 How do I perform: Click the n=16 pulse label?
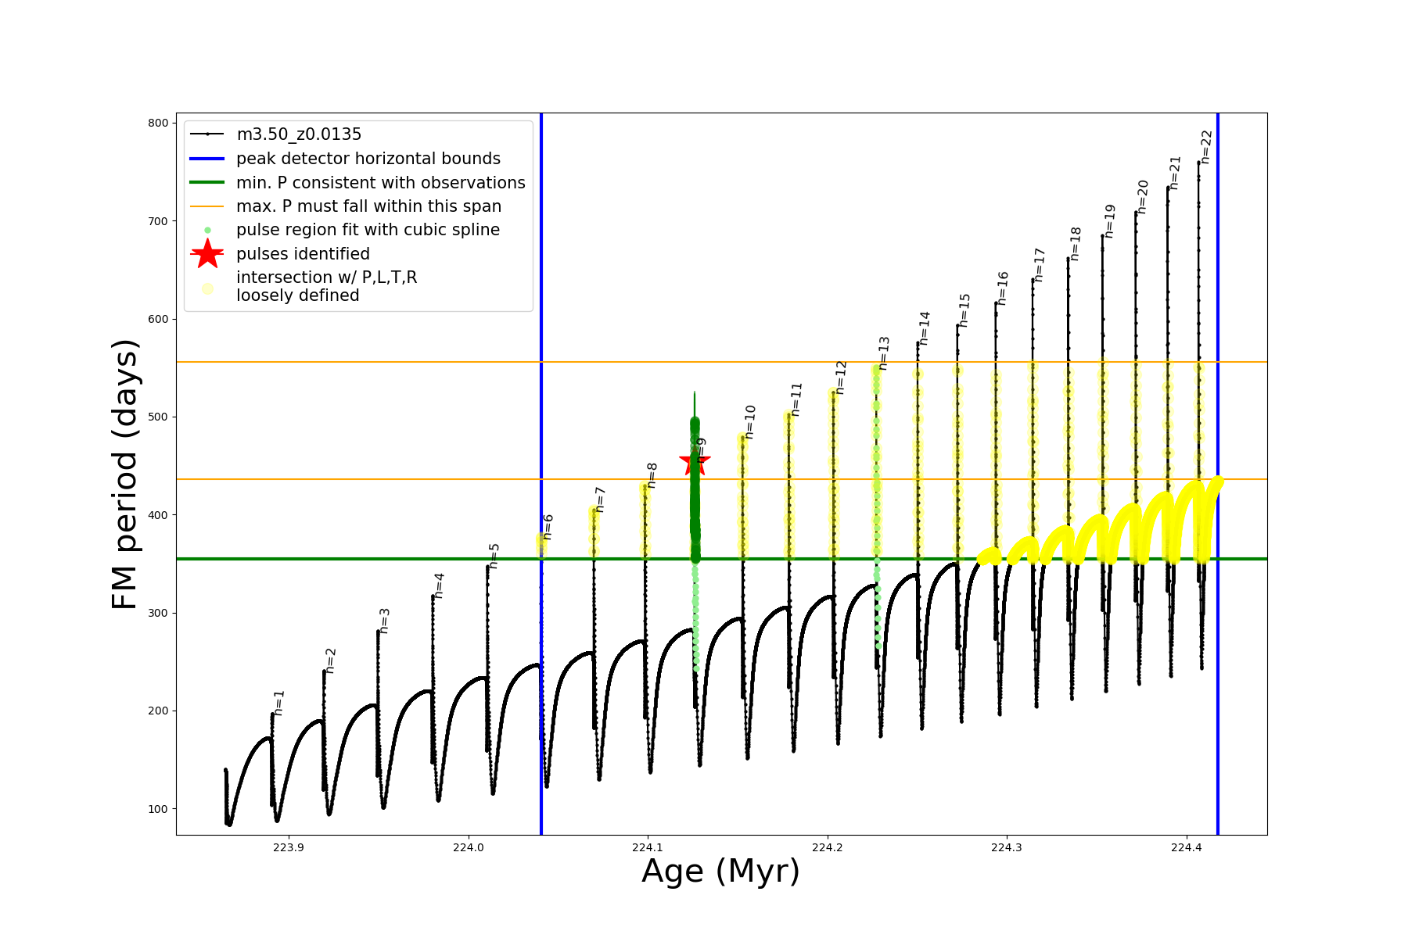click(1003, 288)
